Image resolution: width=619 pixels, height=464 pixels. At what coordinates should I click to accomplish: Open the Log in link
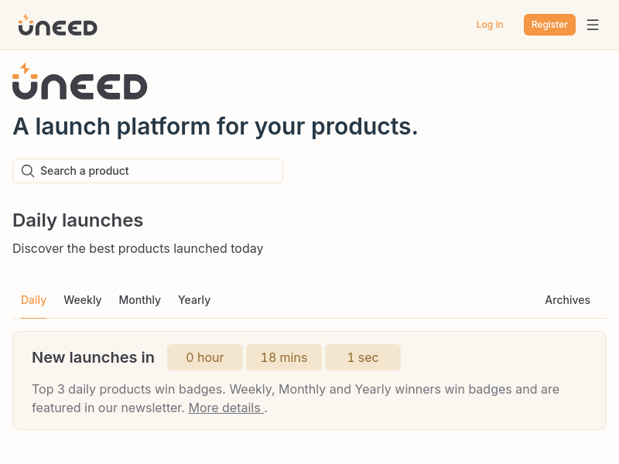[x=490, y=25]
